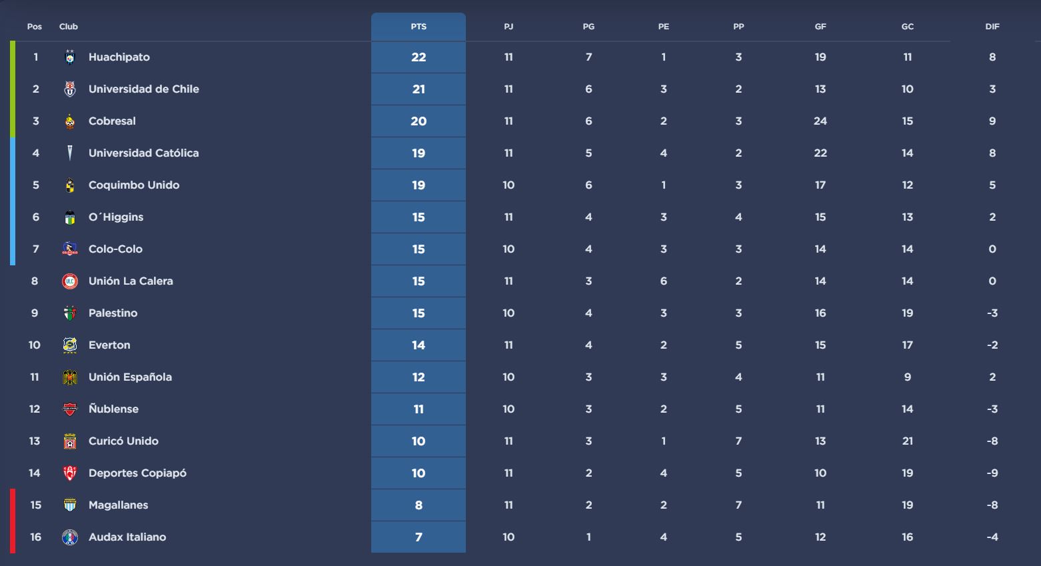
Task: Open the Unión Española team name
Action: 130,377
